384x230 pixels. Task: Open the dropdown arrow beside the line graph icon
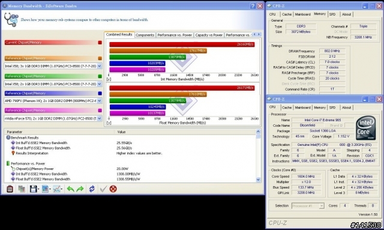pyautogui.click(x=62, y=189)
